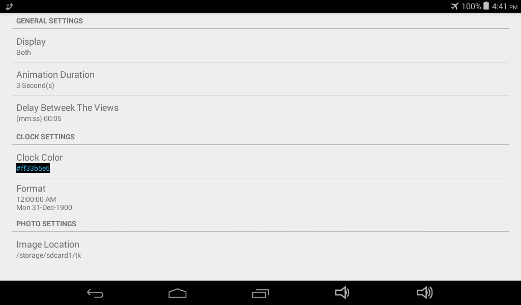This screenshot has height=305, width=521.
Task: Tap the General Settings header
Action: (49, 21)
